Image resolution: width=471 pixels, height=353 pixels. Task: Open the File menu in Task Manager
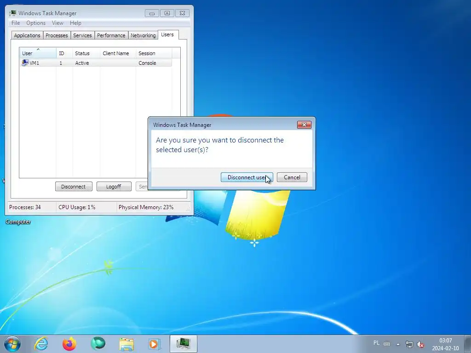coord(16,23)
